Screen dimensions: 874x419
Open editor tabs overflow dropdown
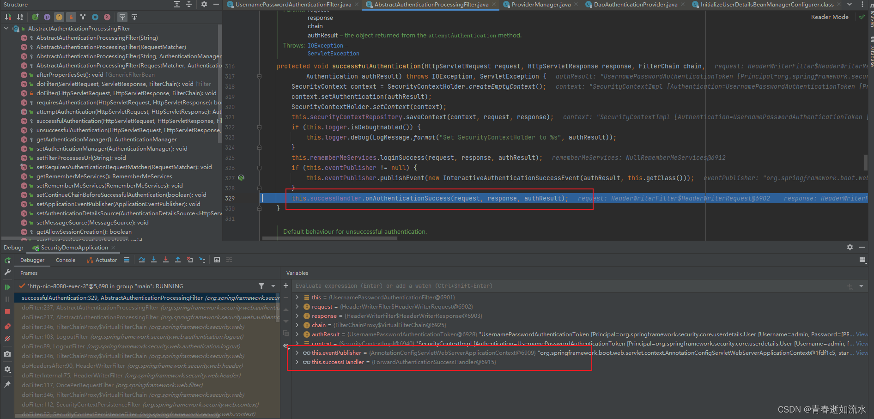point(849,4)
